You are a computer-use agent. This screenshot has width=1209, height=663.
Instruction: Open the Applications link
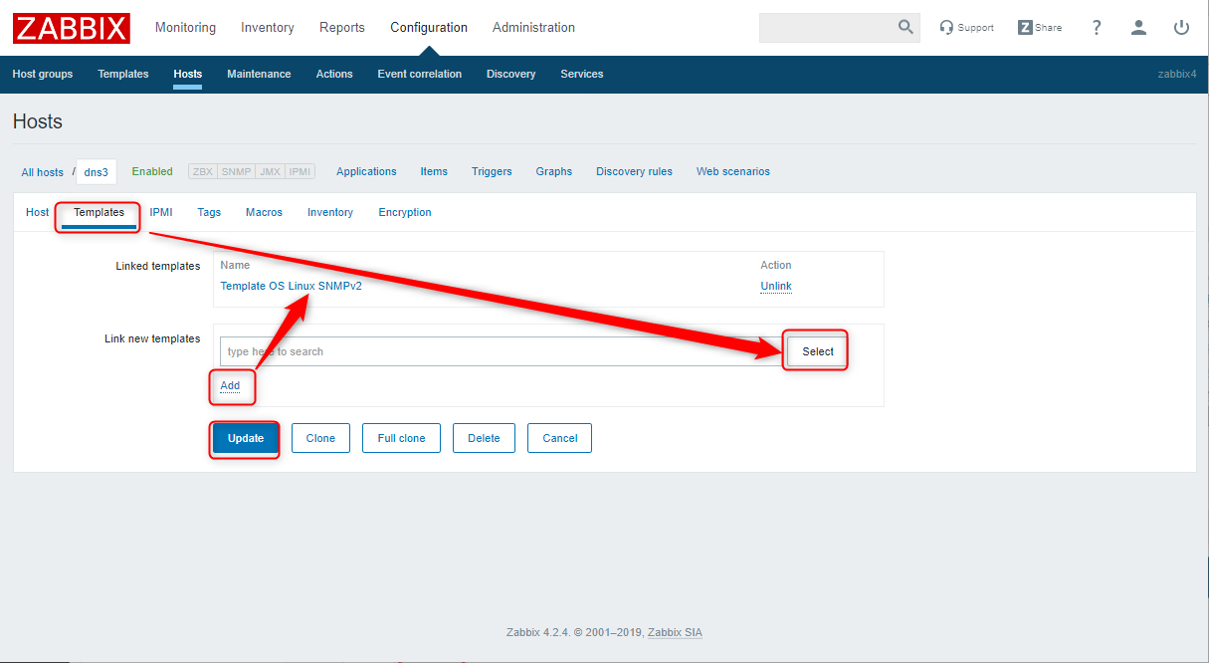366,171
